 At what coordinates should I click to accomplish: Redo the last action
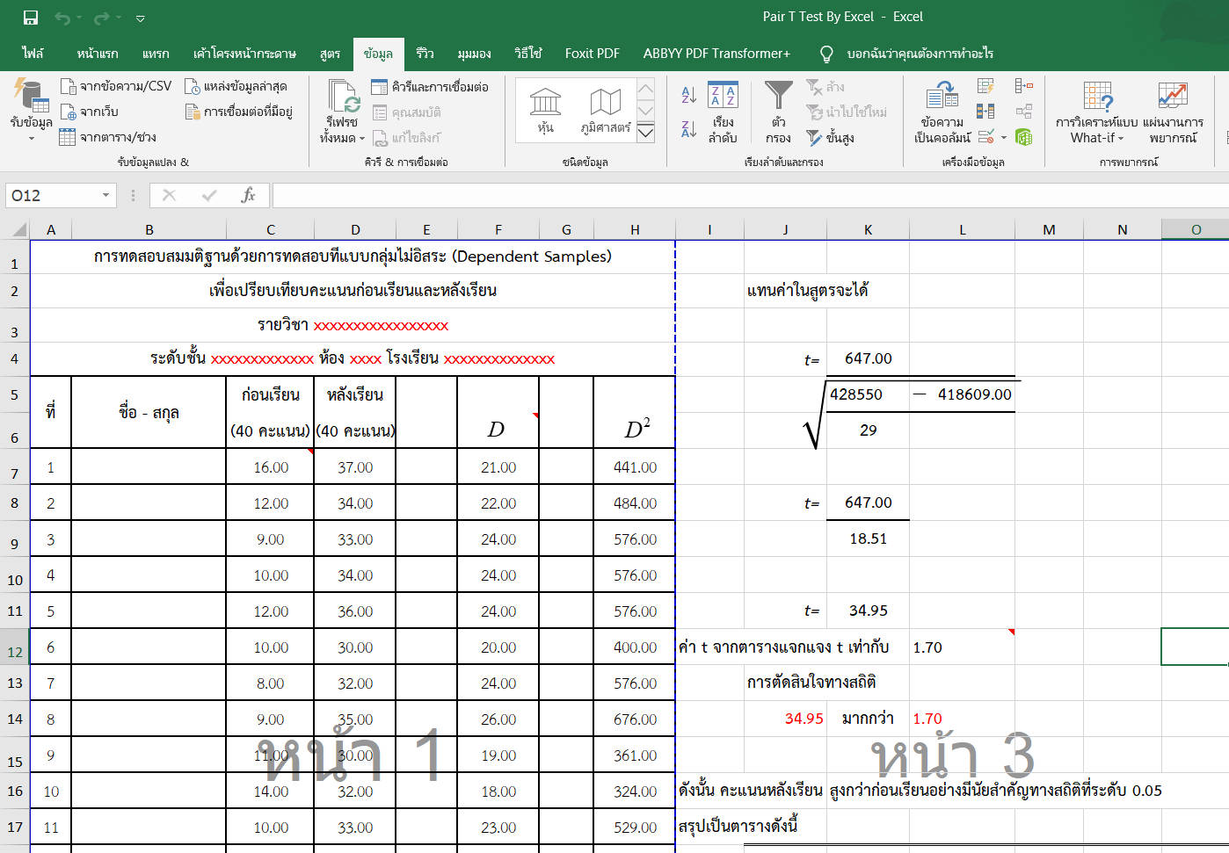(102, 18)
